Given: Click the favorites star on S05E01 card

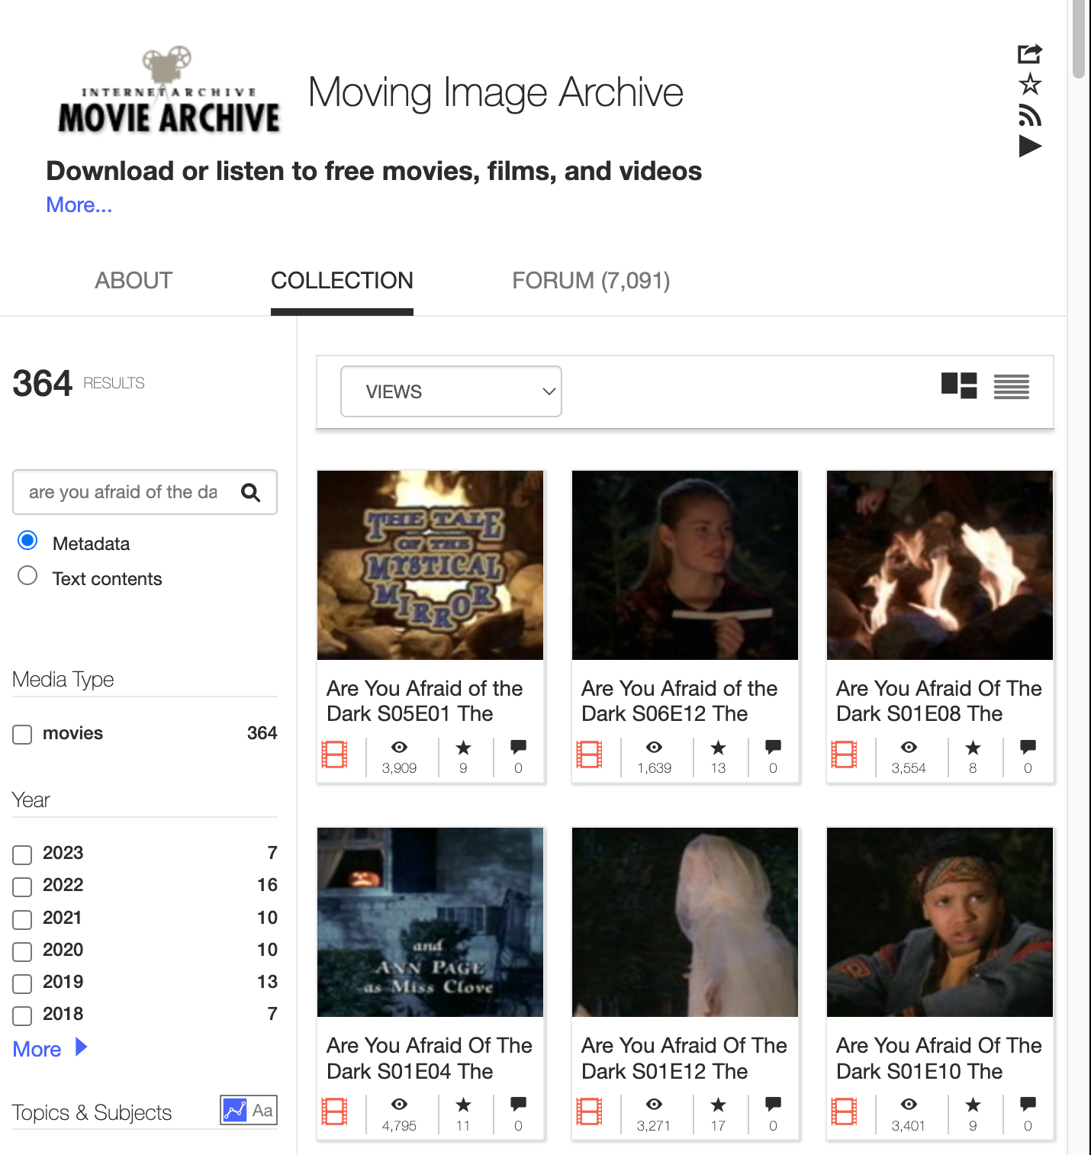Looking at the screenshot, I should click(x=463, y=748).
